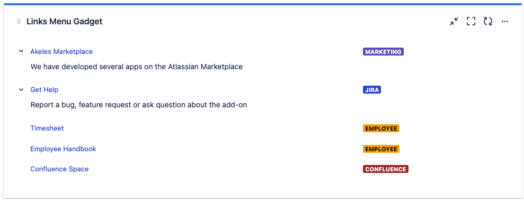Image resolution: width=524 pixels, height=202 pixels.
Task: Open the Timesheet link
Action: point(47,128)
